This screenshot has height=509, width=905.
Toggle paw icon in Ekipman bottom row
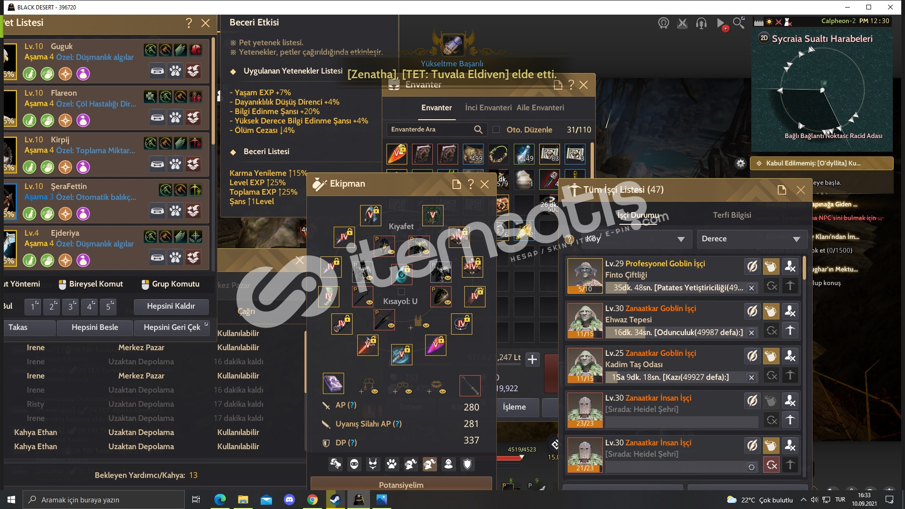pos(392,464)
